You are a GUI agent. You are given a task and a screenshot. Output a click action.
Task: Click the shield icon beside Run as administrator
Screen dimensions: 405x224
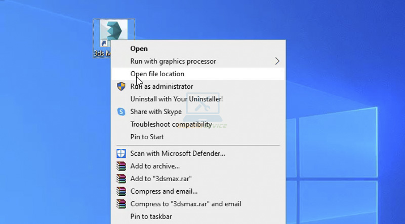(121, 86)
